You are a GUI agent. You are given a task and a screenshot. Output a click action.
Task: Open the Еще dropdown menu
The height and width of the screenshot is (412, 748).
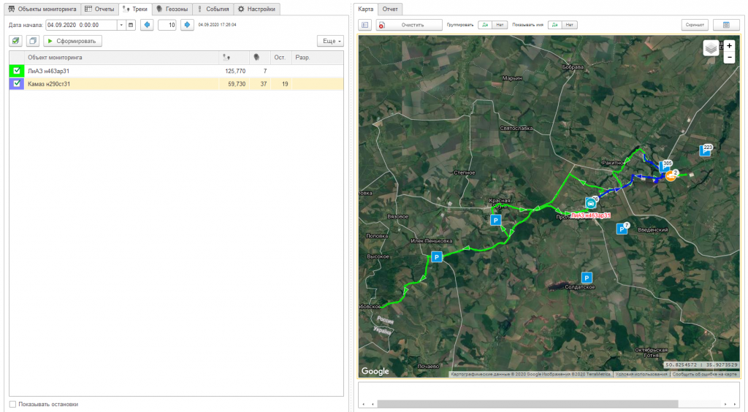[x=330, y=41]
